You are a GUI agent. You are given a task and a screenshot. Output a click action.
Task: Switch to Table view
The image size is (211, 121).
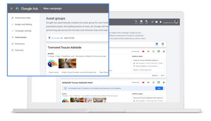163,44
